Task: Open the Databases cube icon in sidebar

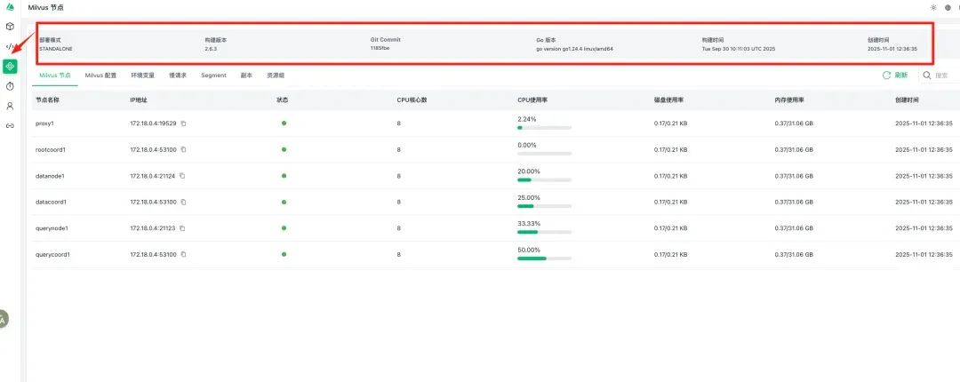Action: tap(10, 27)
